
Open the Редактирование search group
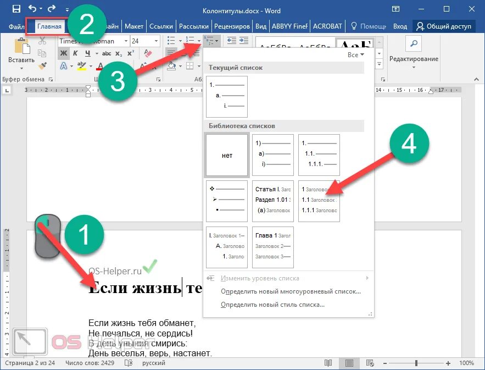coord(414,53)
